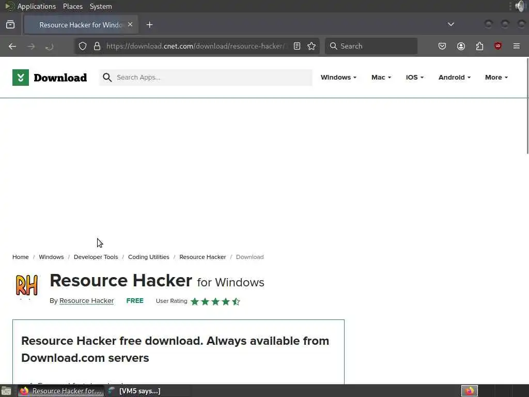Viewport: 529px width, 397px height.
Task: Click the Resource Hacker publisher link
Action: (x=86, y=300)
